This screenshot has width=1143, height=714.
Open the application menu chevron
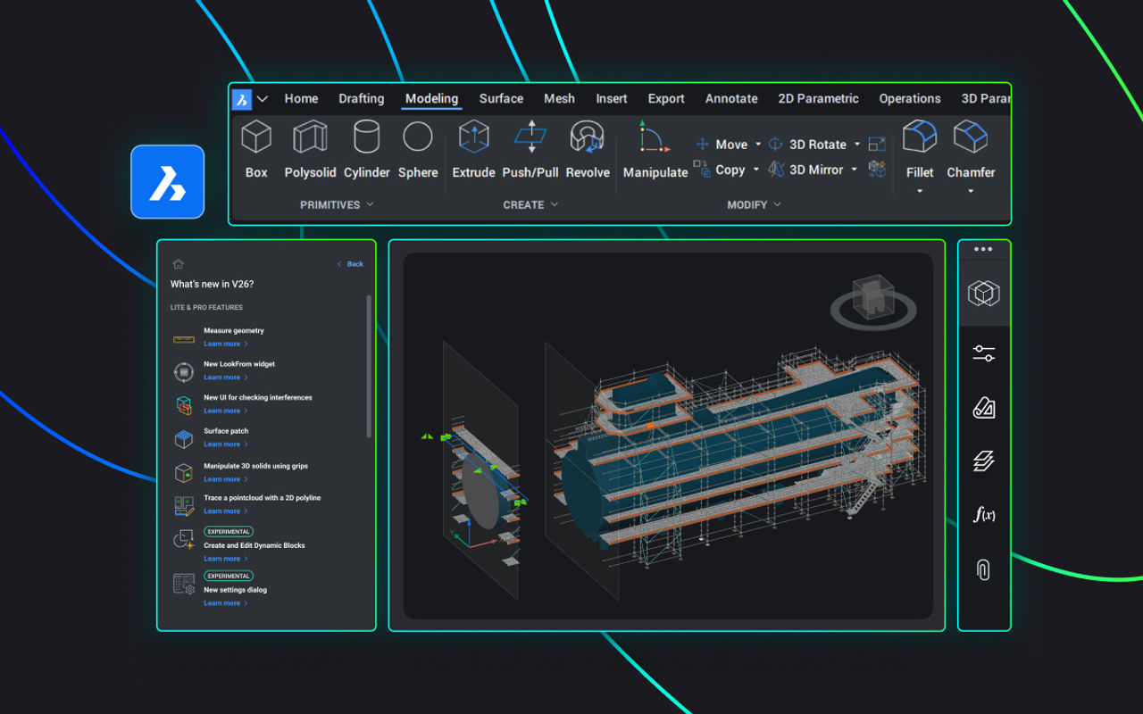point(263,99)
